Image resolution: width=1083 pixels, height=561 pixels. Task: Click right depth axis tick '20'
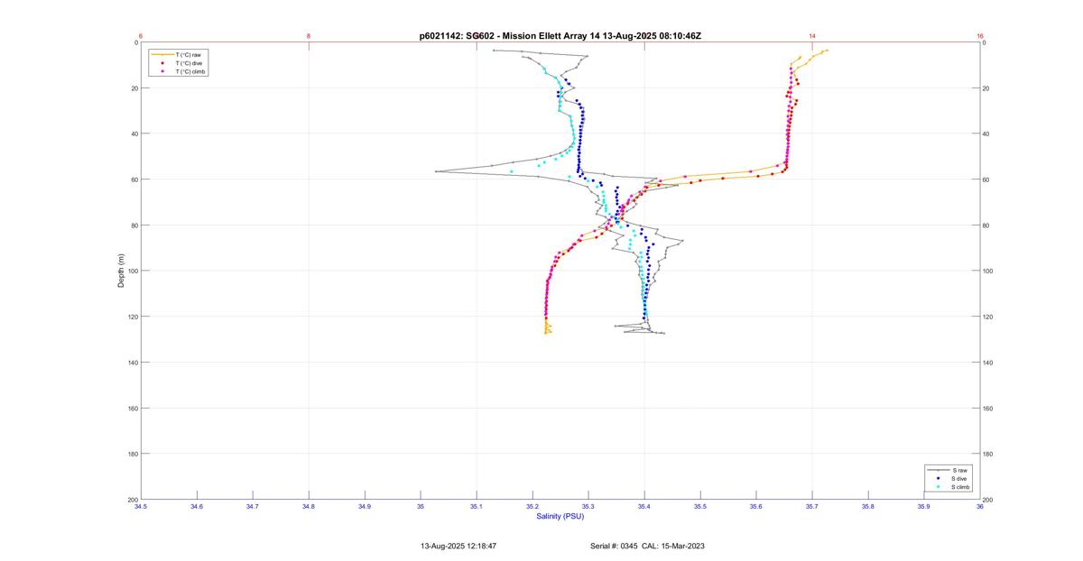click(986, 88)
